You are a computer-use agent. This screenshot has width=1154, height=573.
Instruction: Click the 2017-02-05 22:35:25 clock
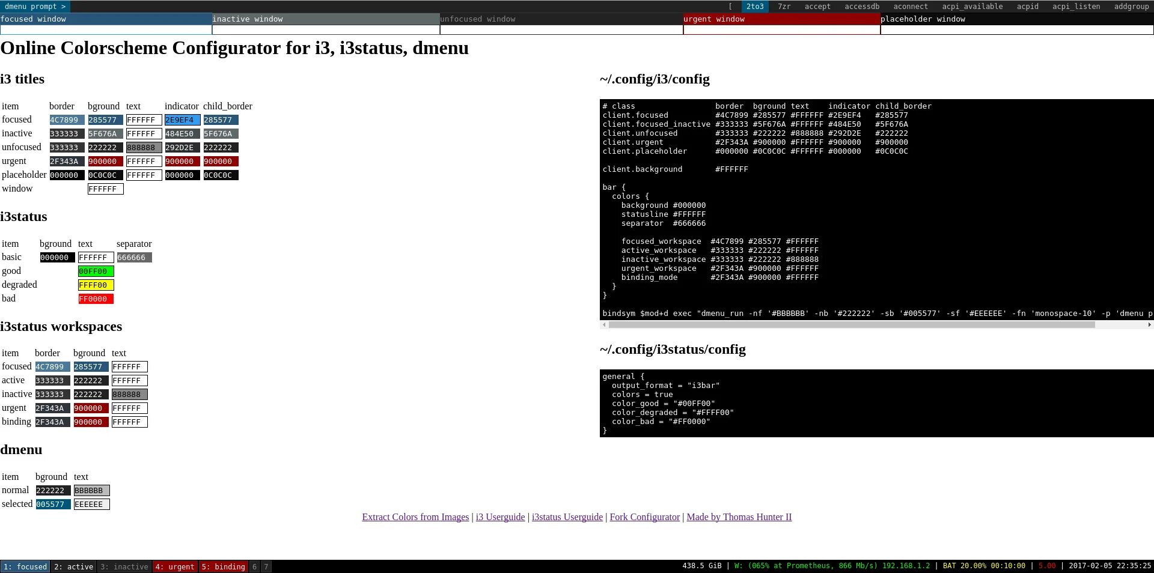click(x=1110, y=566)
